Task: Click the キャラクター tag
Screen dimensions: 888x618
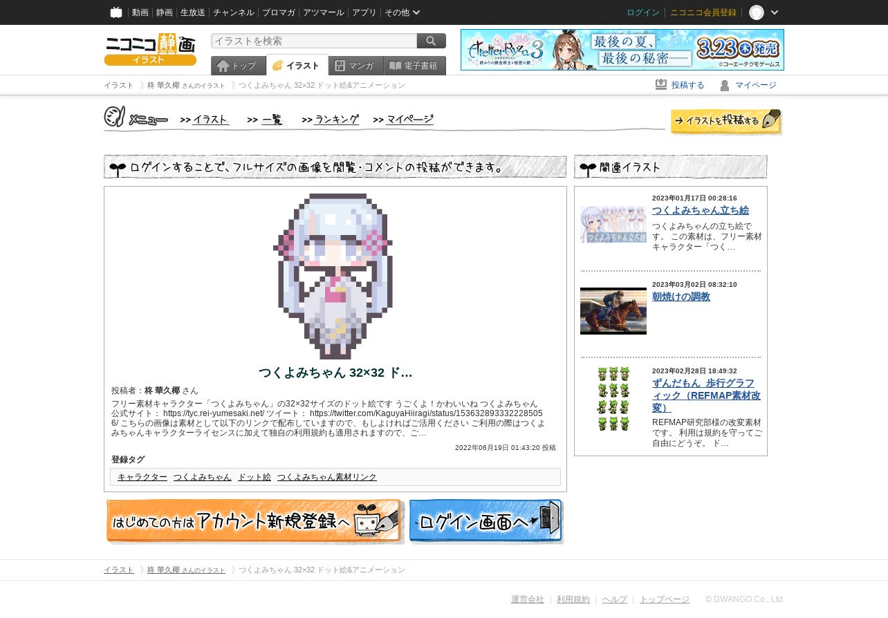Action: (142, 477)
